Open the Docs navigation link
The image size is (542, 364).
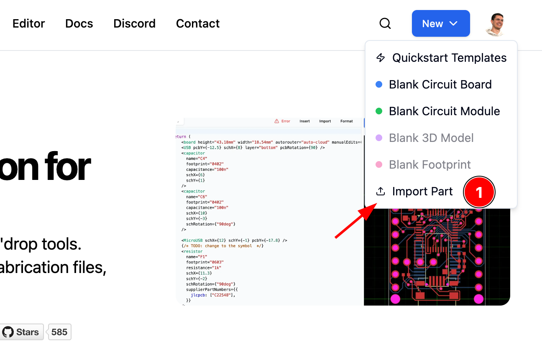(x=79, y=24)
